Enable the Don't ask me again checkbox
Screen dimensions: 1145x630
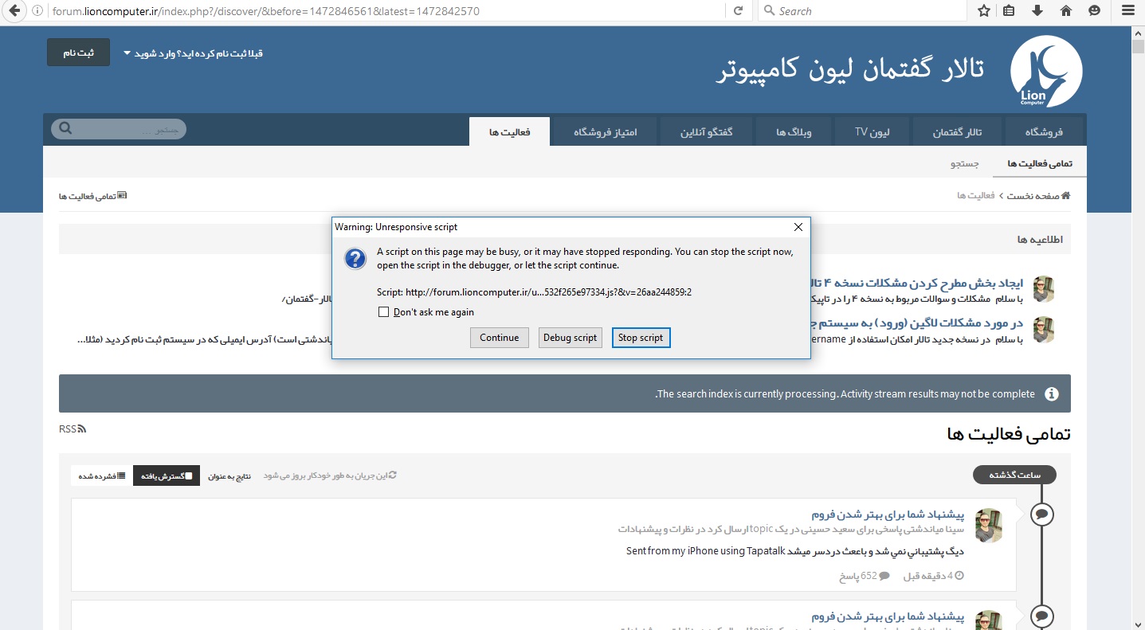click(x=383, y=312)
